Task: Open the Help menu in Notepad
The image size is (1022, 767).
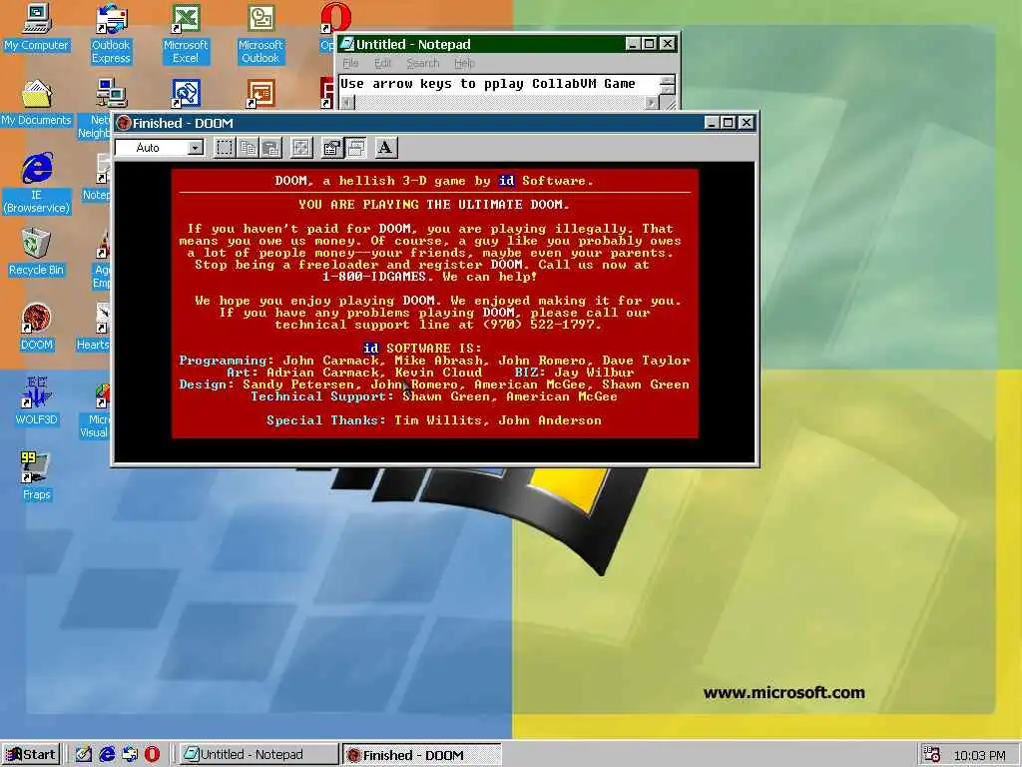Action: (x=465, y=63)
